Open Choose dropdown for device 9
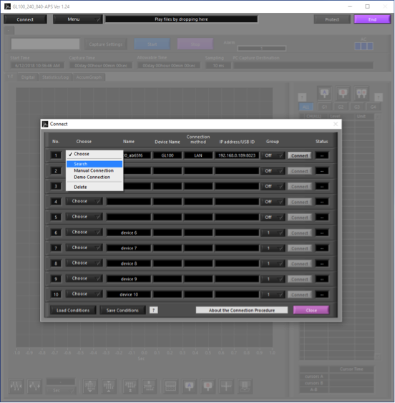The image size is (395, 403). (x=84, y=278)
